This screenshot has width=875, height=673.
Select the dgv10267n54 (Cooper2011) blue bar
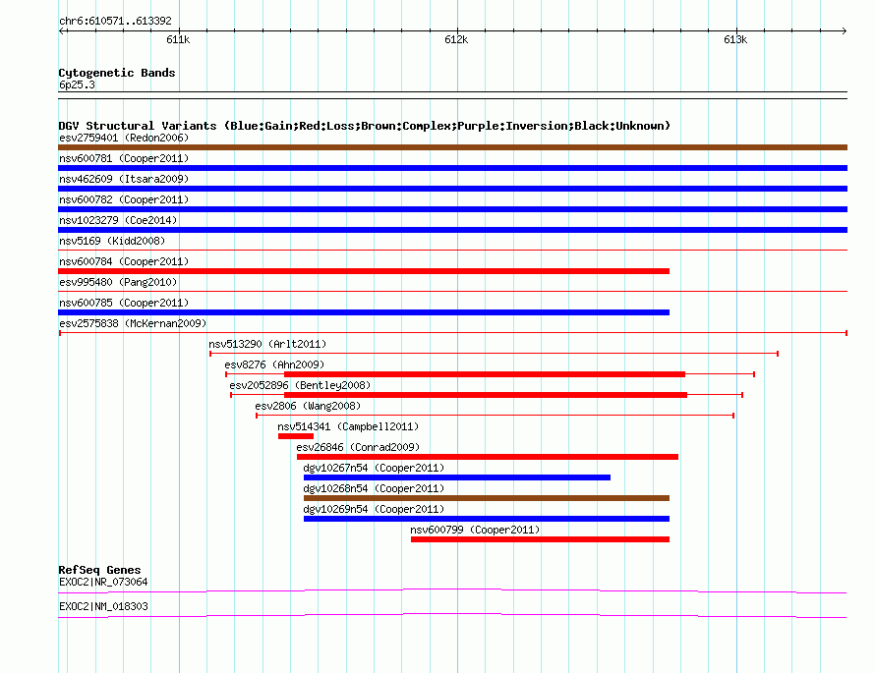click(457, 477)
